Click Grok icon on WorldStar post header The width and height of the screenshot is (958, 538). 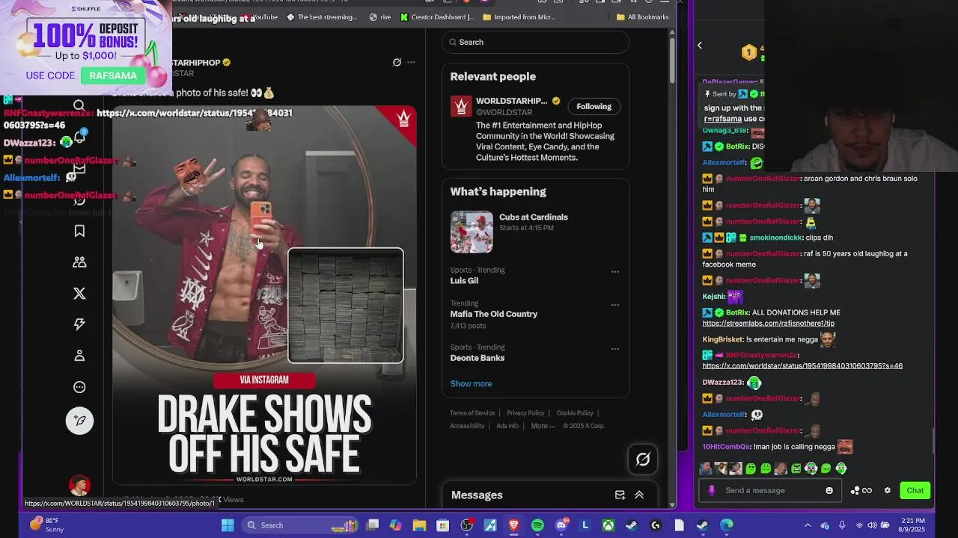click(x=397, y=62)
